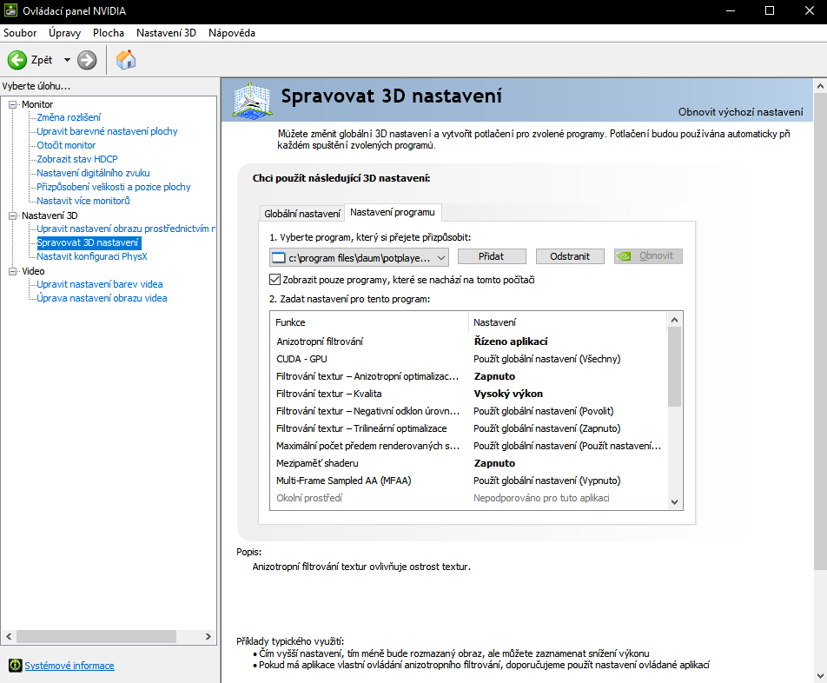
Task: Click the task tree horizontal scroll right arrow
Action: click(208, 637)
